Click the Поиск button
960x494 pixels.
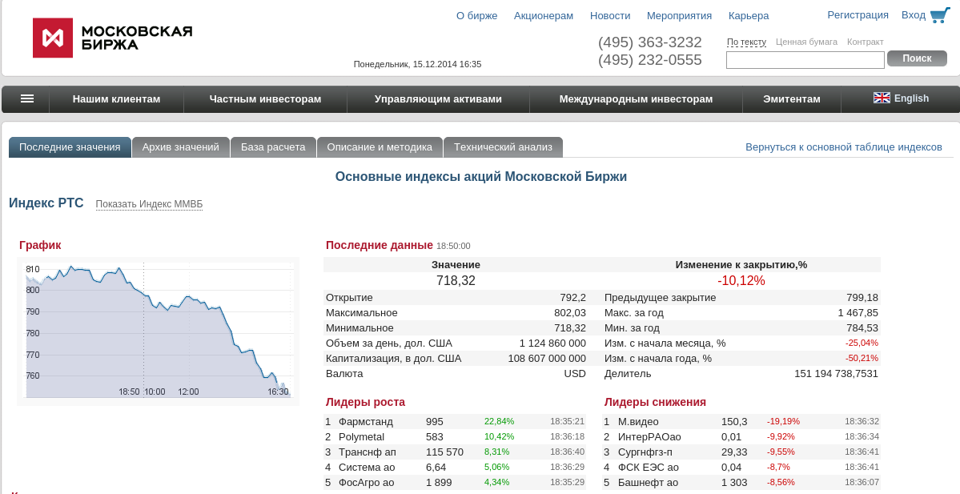click(917, 58)
